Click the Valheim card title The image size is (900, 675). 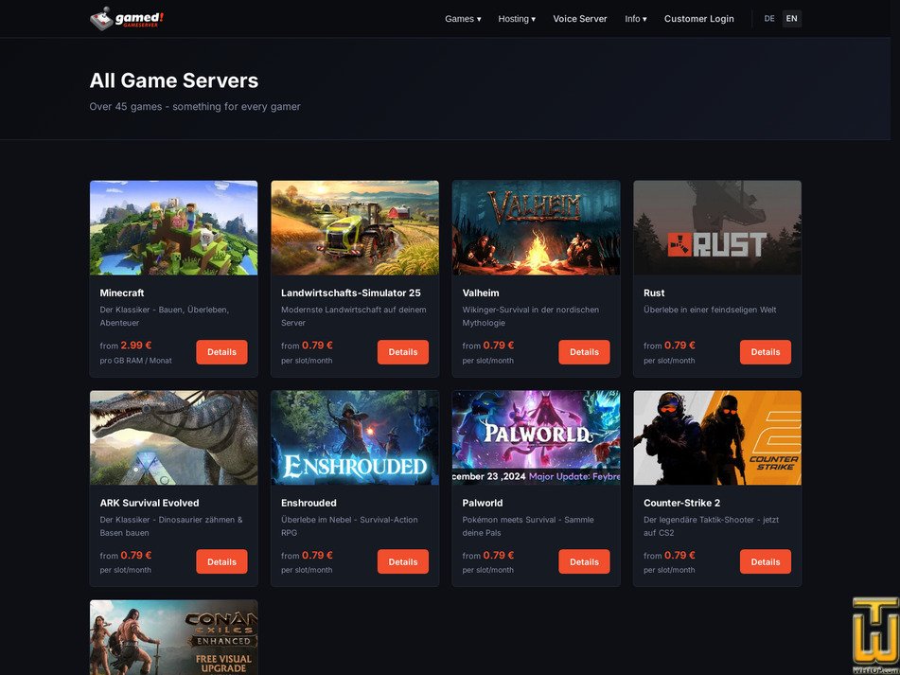click(x=481, y=293)
